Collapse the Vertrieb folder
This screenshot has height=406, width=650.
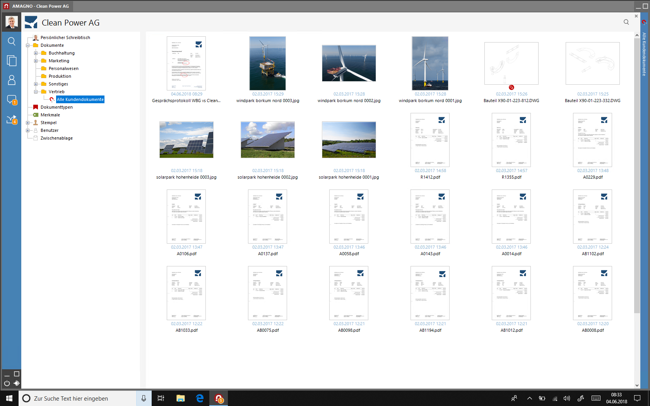pyautogui.click(x=36, y=92)
